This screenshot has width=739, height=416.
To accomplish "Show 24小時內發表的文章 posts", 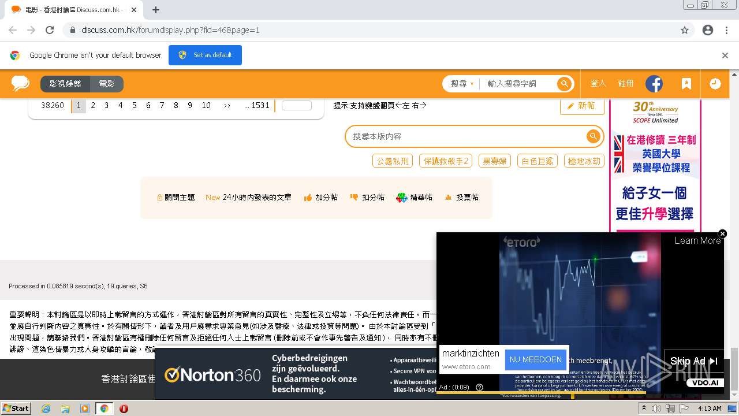I will point(248,198).
